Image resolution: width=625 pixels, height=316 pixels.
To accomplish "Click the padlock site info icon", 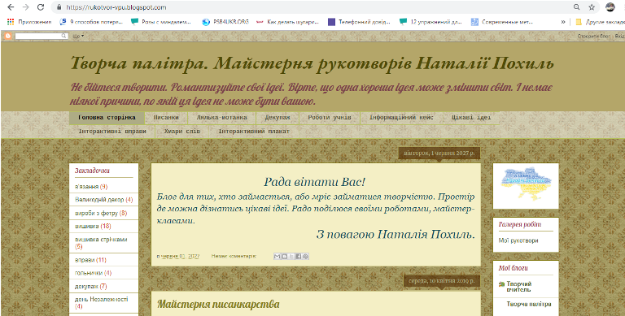I will point(59,7).
